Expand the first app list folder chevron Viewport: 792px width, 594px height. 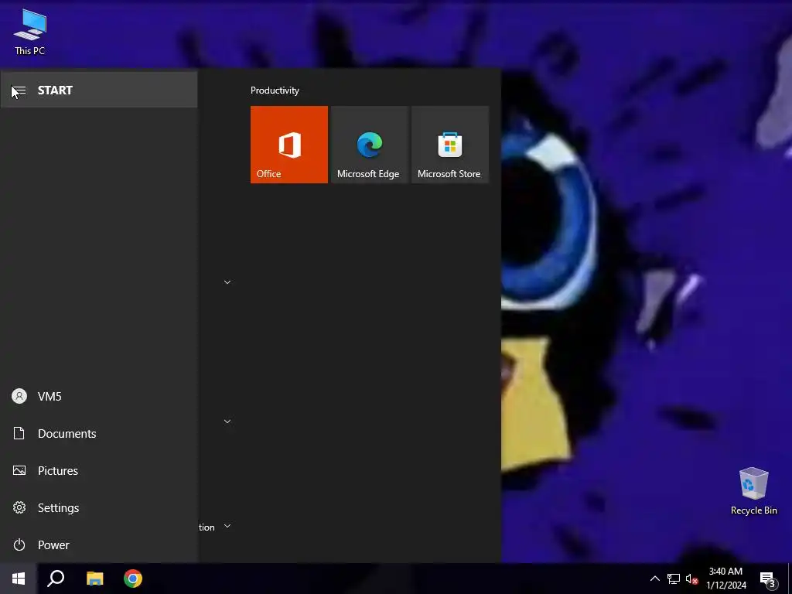click(x=227, y=282)
